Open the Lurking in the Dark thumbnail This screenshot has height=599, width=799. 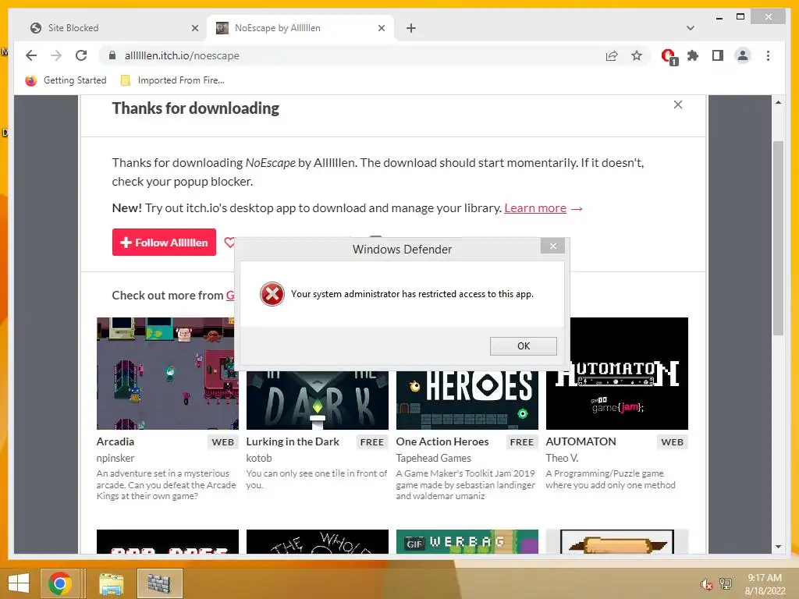(317, 400)
